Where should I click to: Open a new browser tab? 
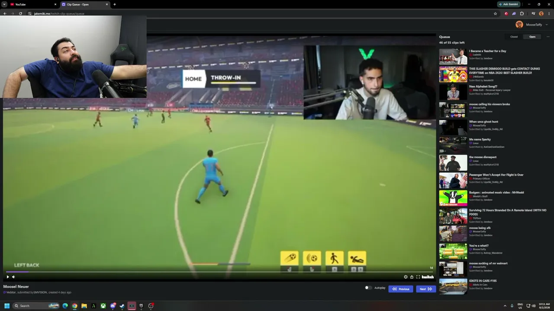coord(115,4)
